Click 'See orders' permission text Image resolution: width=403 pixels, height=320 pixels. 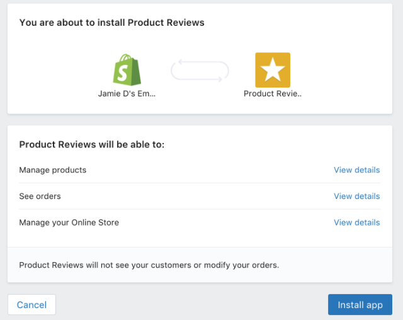40,196
